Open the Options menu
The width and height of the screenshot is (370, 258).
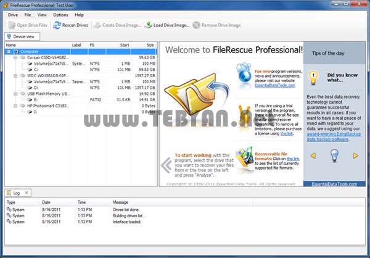60,15
